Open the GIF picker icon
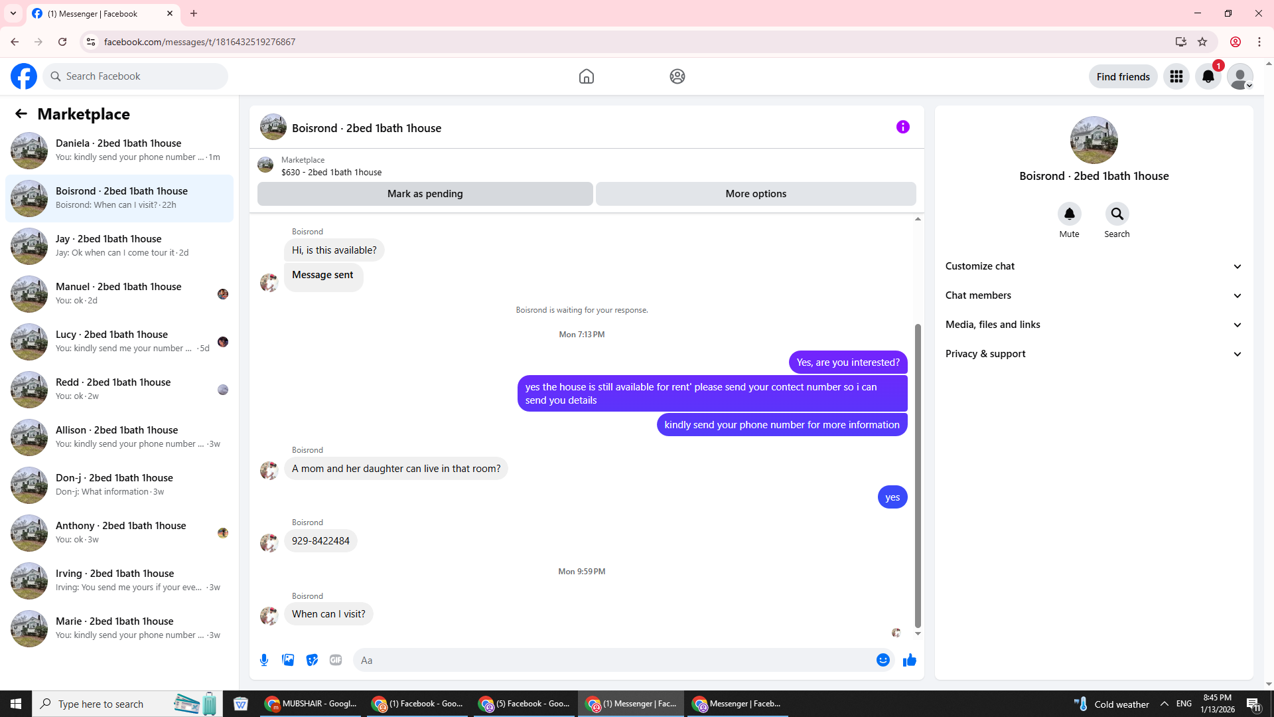 [336, 660]
